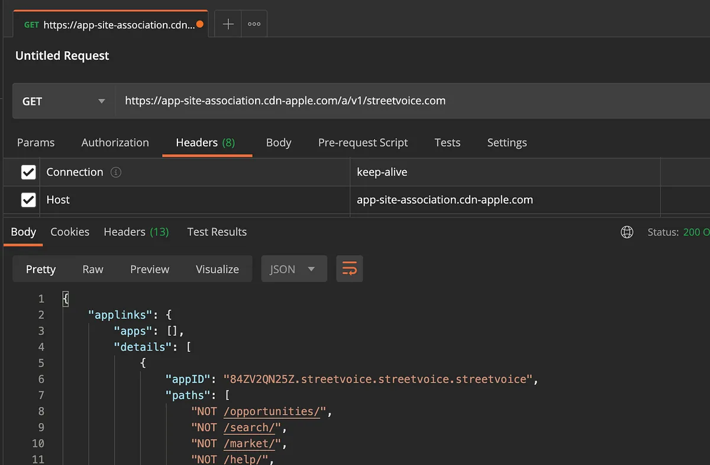
Task: Click the /opportunities/ path link in response
Action: [272, 411]
